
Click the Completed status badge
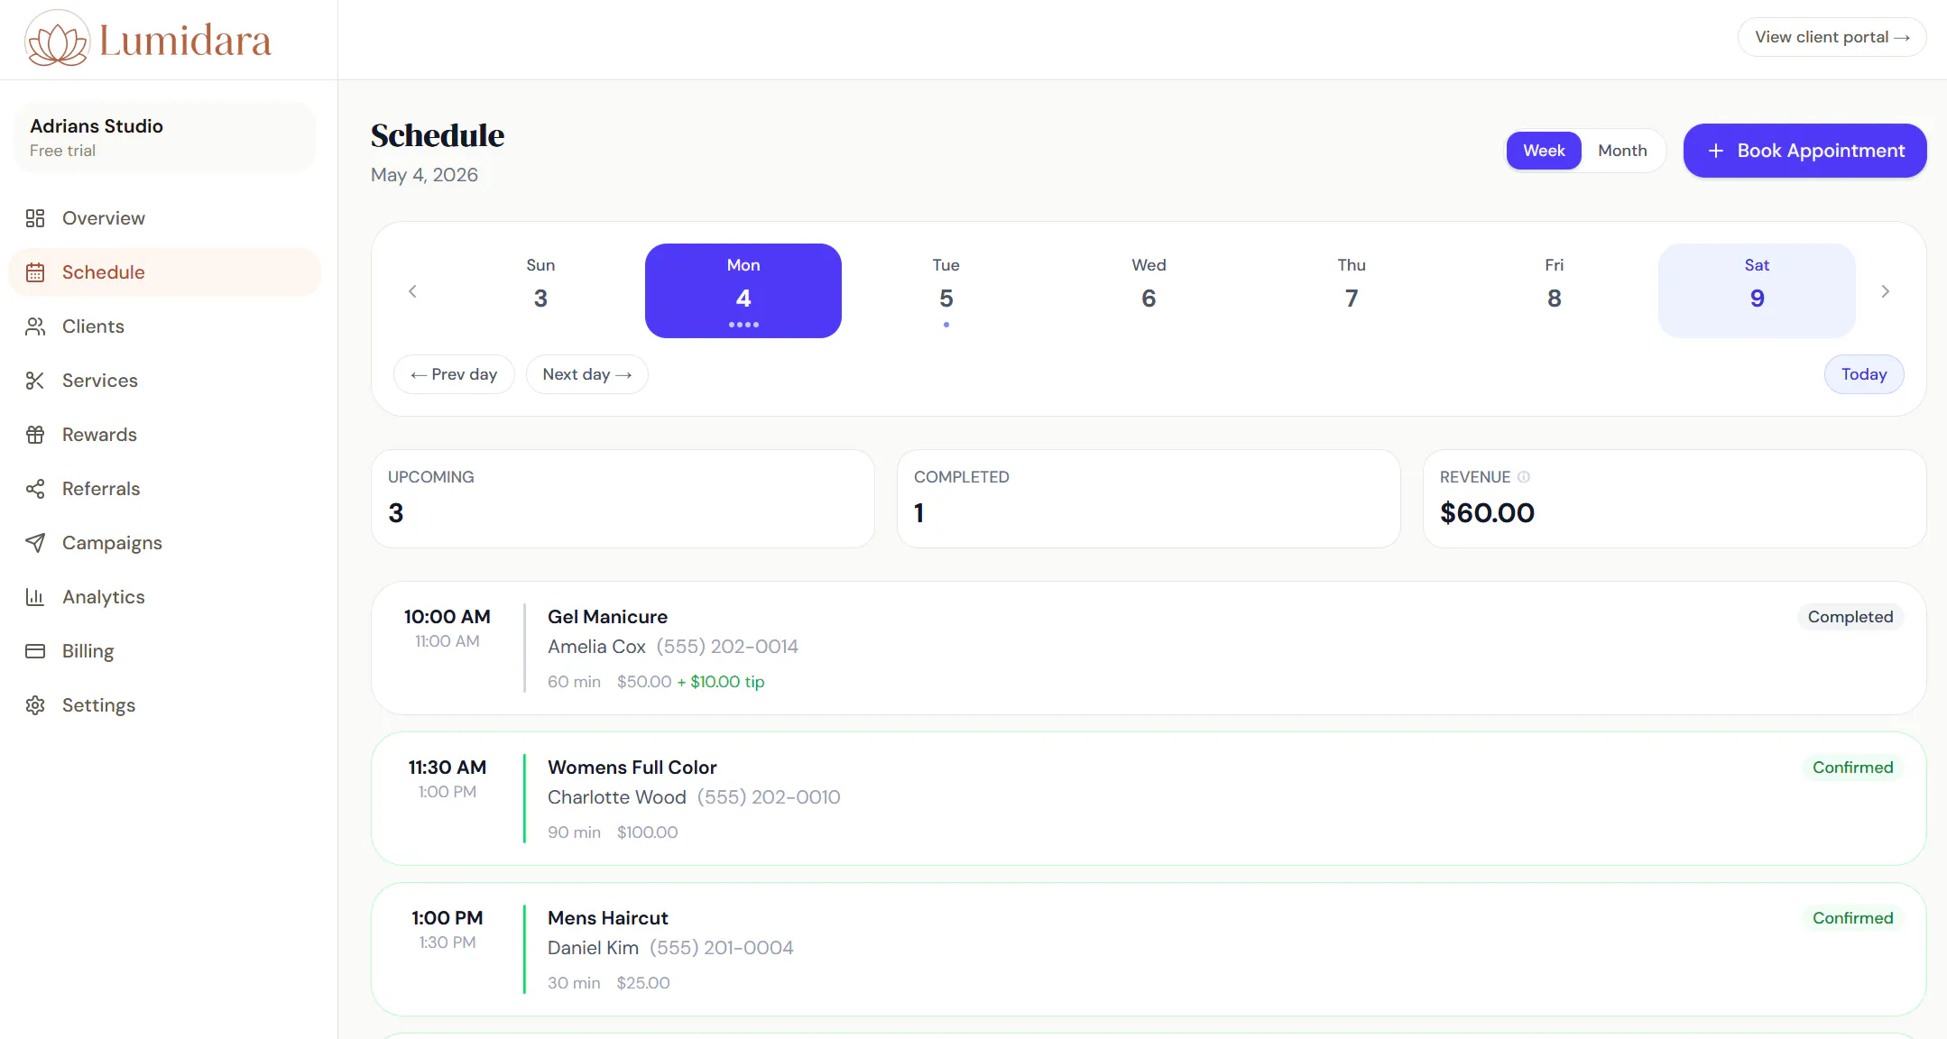pyautogui.click(x=1850, y=617)
